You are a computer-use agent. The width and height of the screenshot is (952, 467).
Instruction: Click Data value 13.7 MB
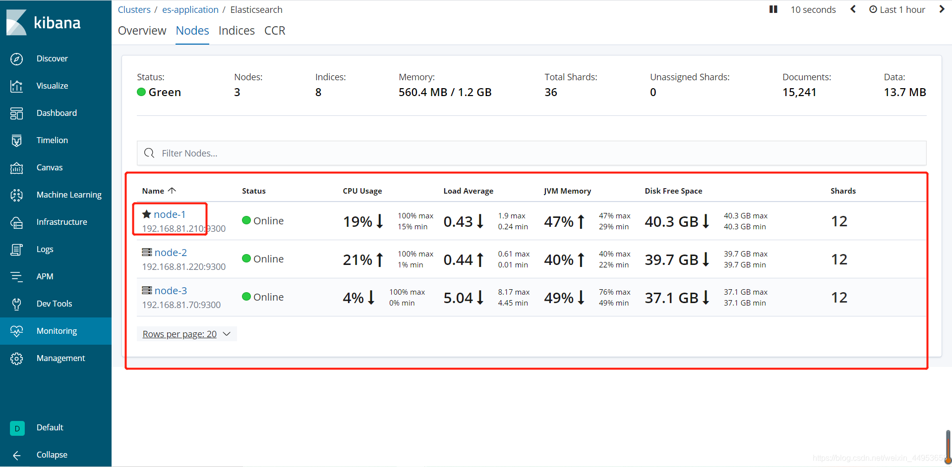click(904, 92)
